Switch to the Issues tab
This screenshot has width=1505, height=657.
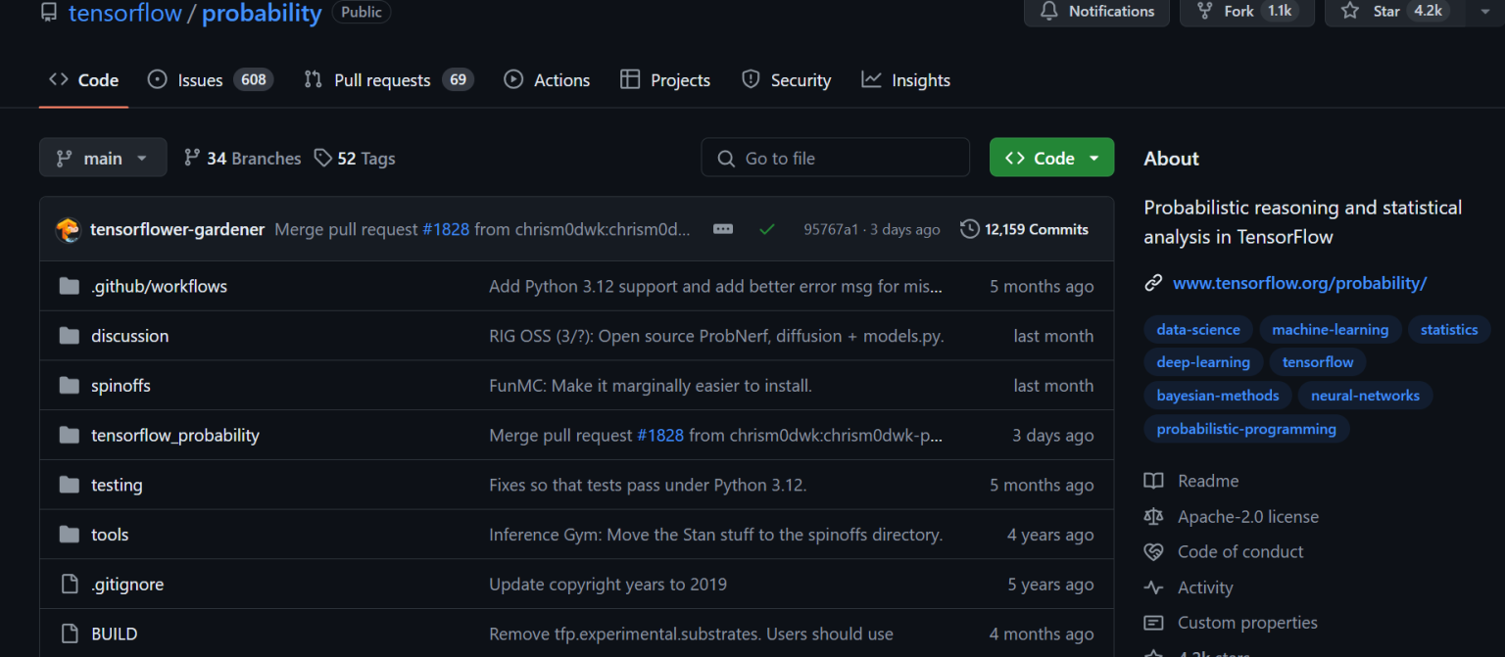[x=199, y=79]
